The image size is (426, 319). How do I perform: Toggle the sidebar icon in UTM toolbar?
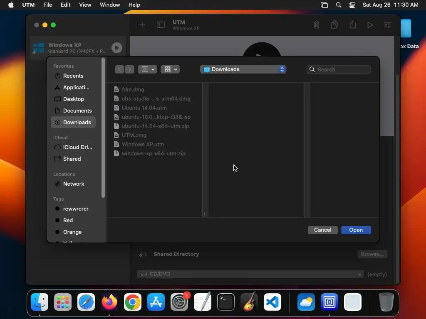tap(161, 25)
